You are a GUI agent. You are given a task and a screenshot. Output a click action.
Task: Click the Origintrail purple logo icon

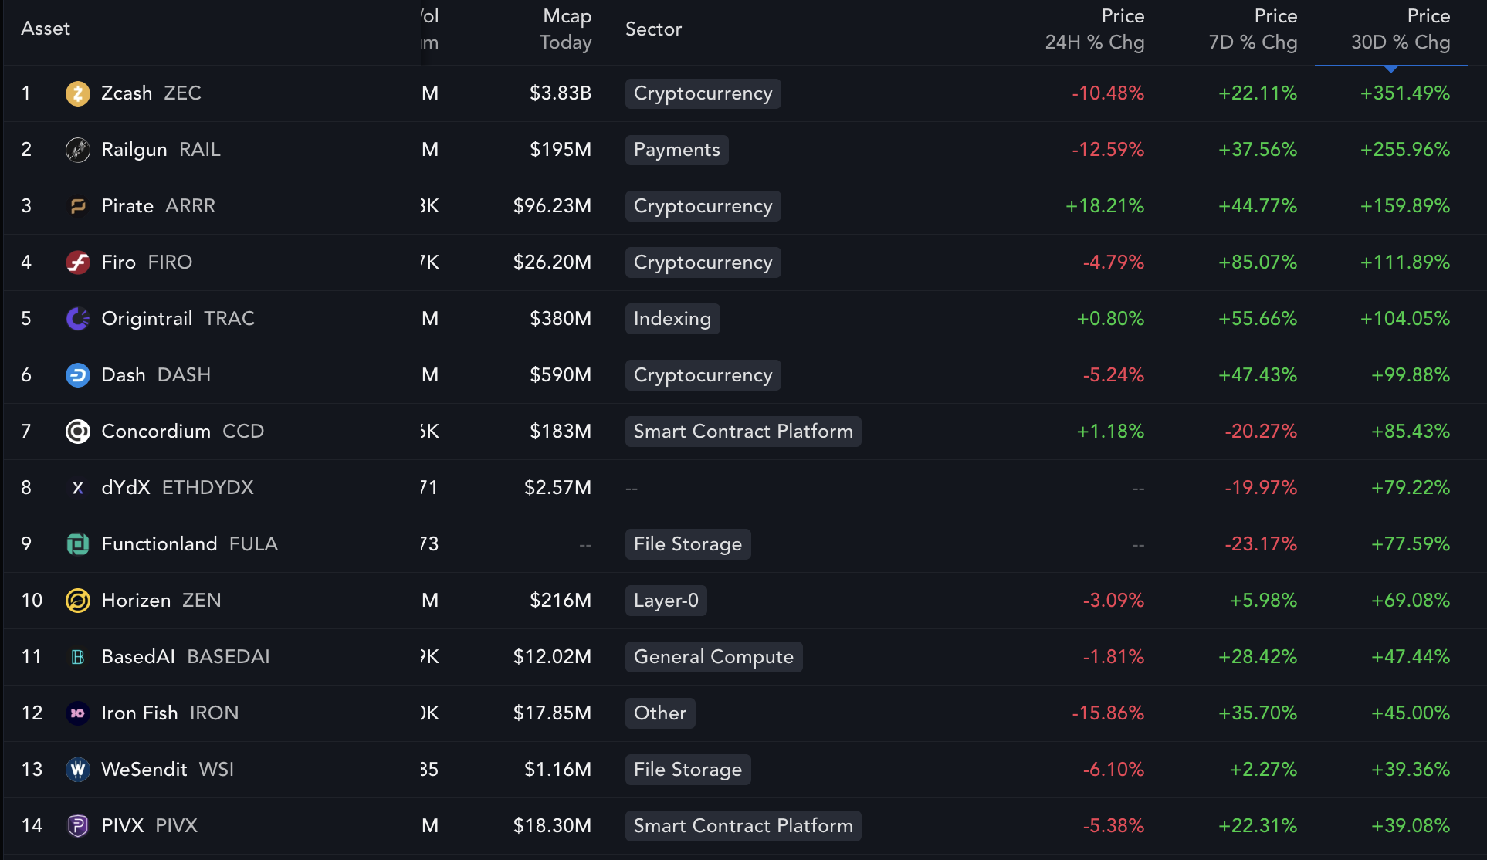coord(77,319)
